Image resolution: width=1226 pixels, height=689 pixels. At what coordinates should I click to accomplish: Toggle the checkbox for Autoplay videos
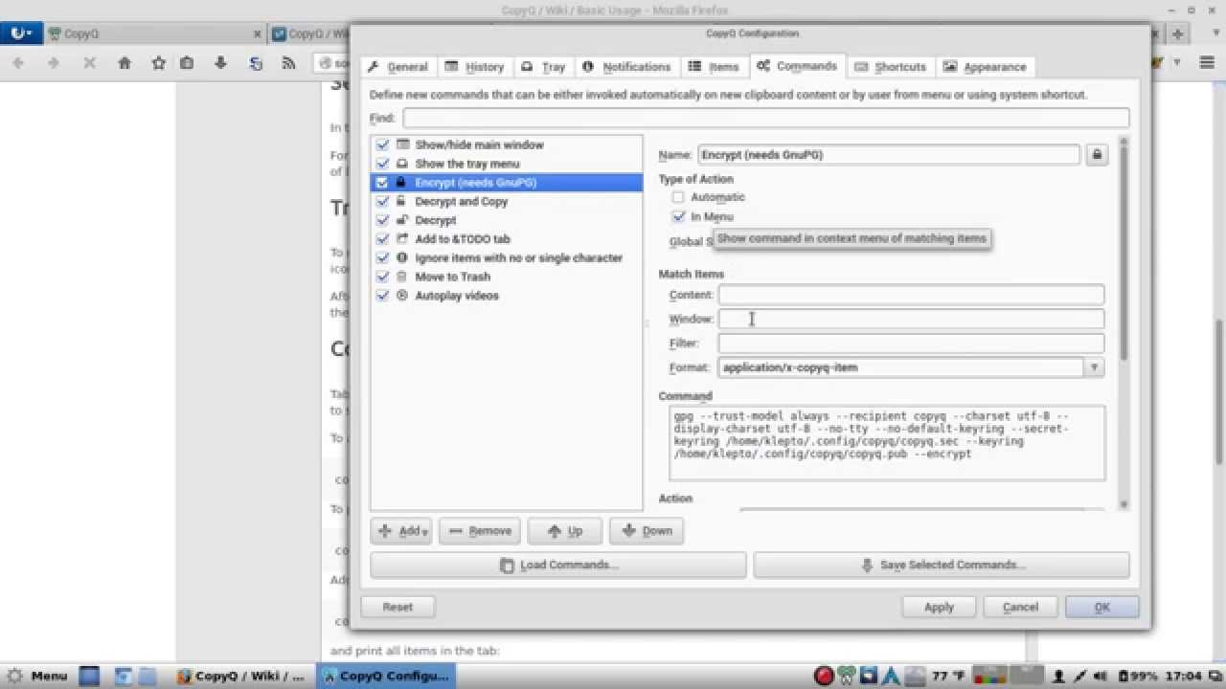(383, 296)
